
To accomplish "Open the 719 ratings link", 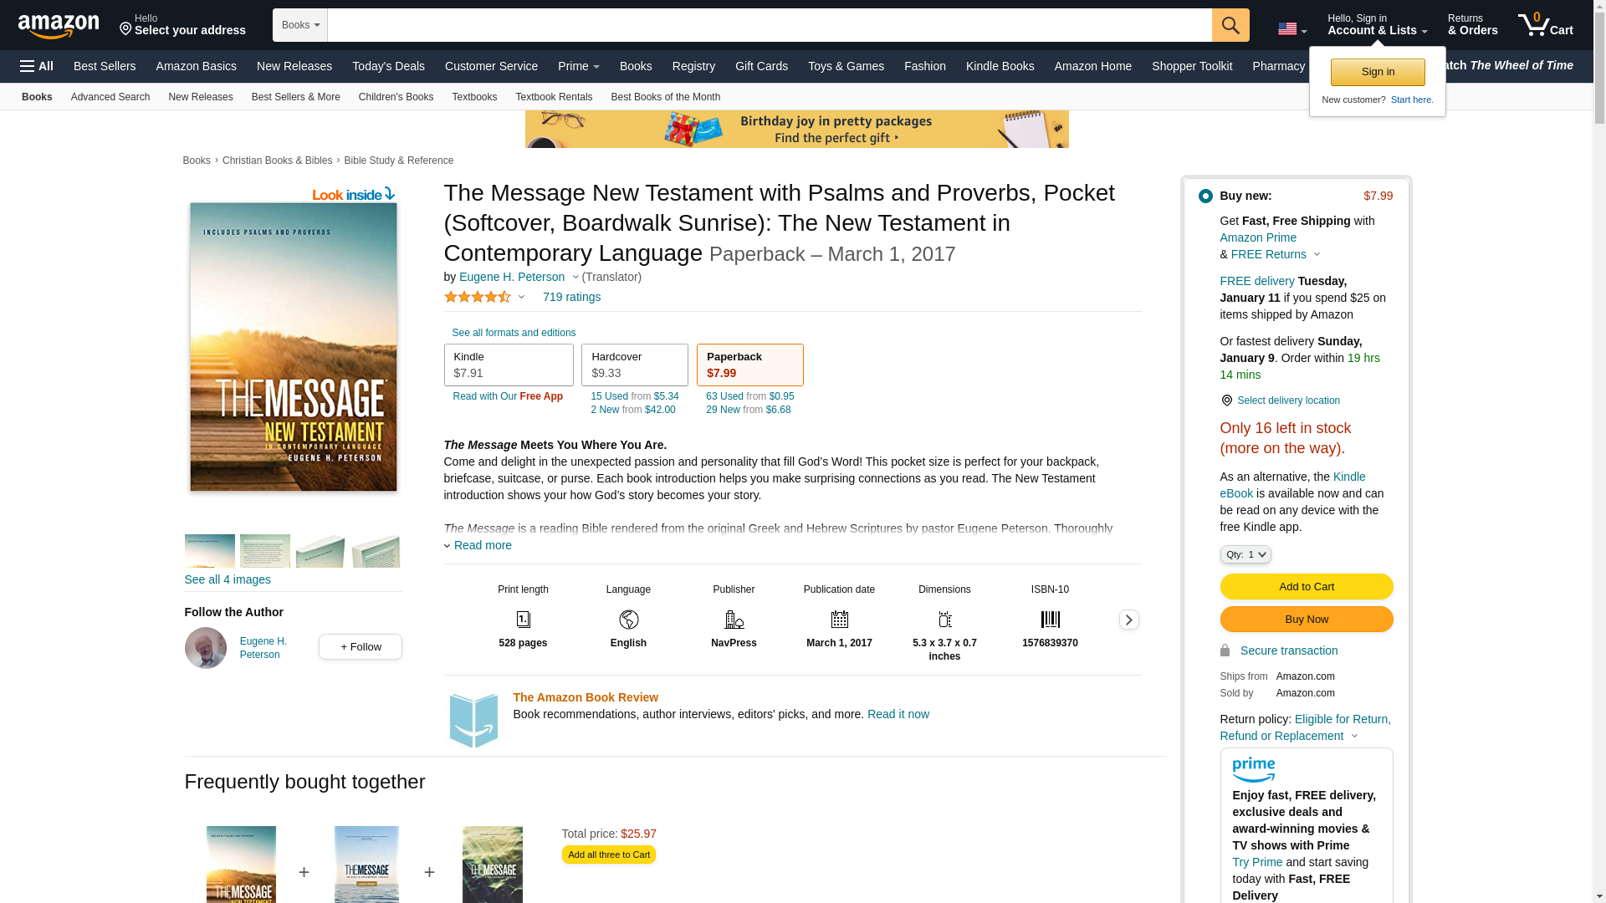I will coord(571,297).
